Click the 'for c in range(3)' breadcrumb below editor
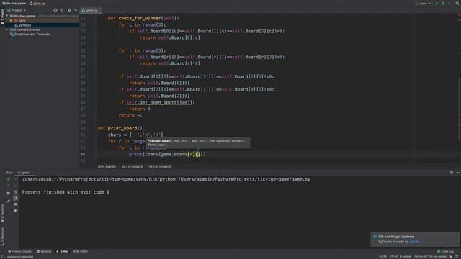 click(x=160, y=167)
